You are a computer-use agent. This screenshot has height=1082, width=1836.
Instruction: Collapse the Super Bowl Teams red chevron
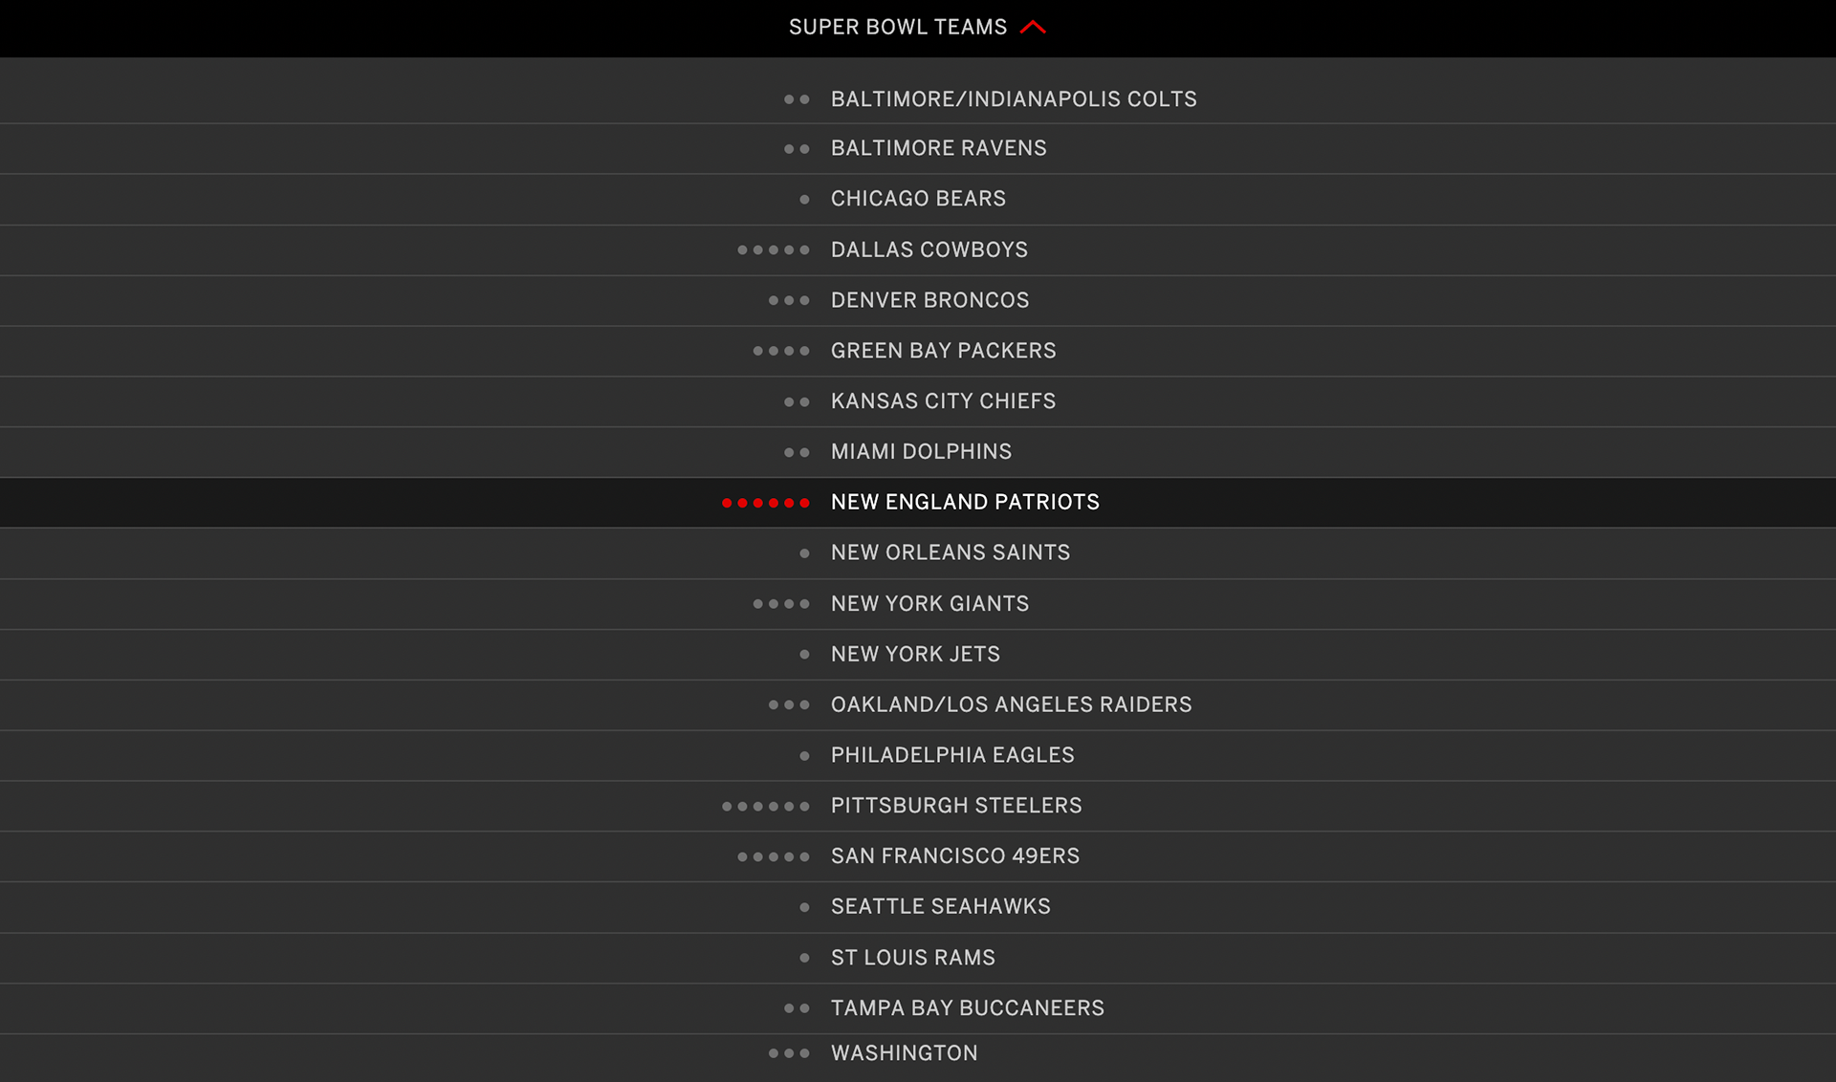[1033, 28]
